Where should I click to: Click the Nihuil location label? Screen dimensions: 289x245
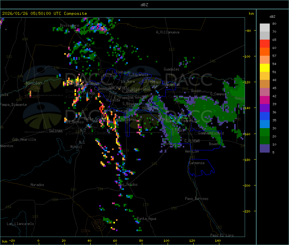76,147
